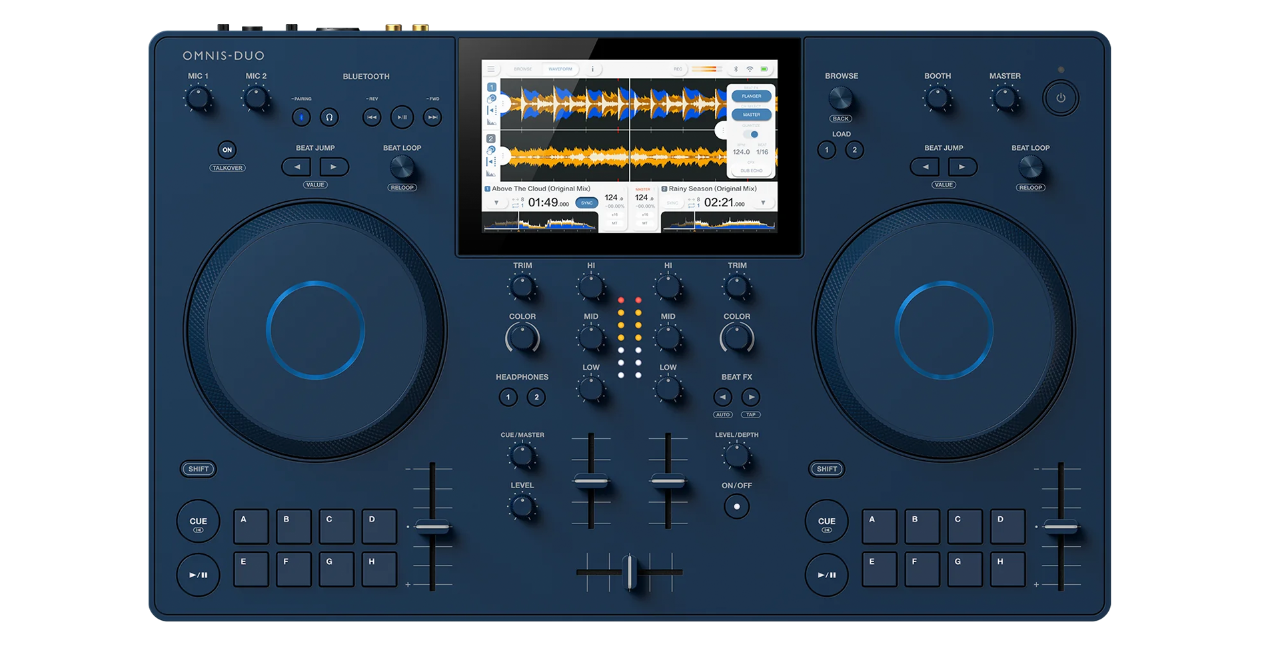Change the 1/16 beat value

[762, 152]
